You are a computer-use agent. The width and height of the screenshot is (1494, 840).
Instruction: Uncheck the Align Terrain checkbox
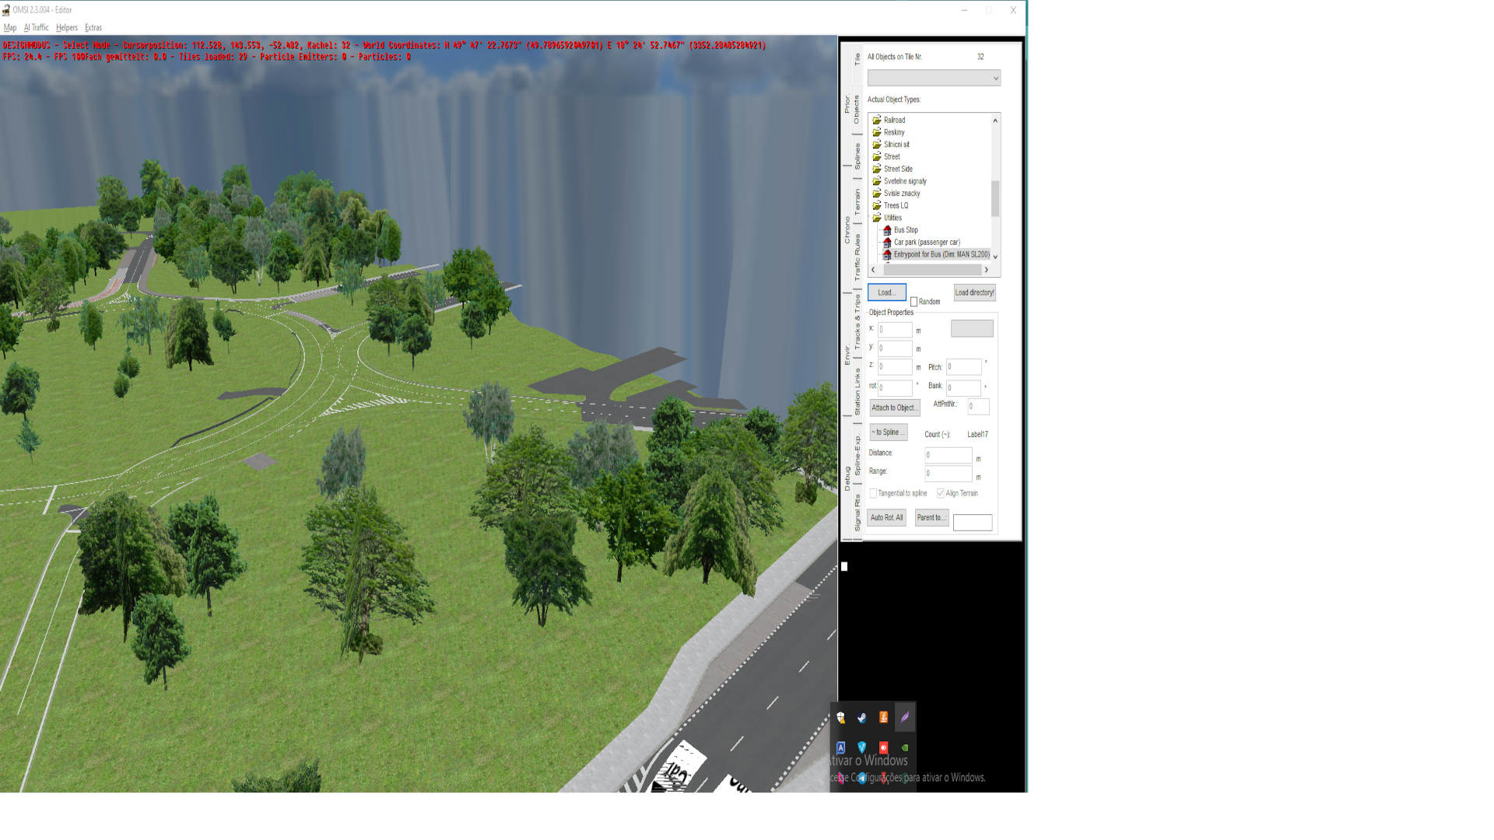click(x=941, y=493)
